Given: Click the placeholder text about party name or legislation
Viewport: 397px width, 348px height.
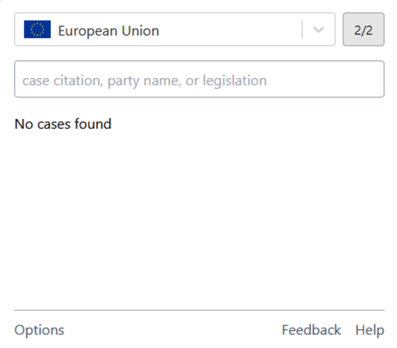Looking at the screenshot, I should (144, 81).
